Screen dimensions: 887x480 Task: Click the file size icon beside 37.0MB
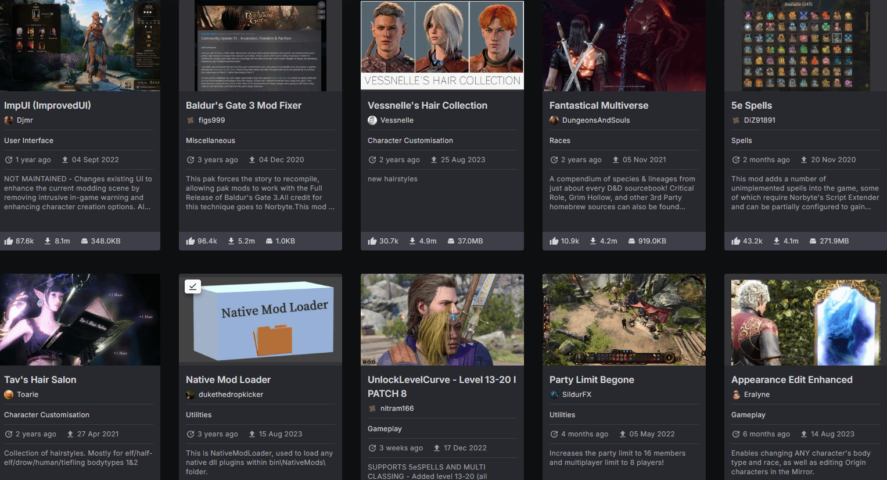(451, 241)
